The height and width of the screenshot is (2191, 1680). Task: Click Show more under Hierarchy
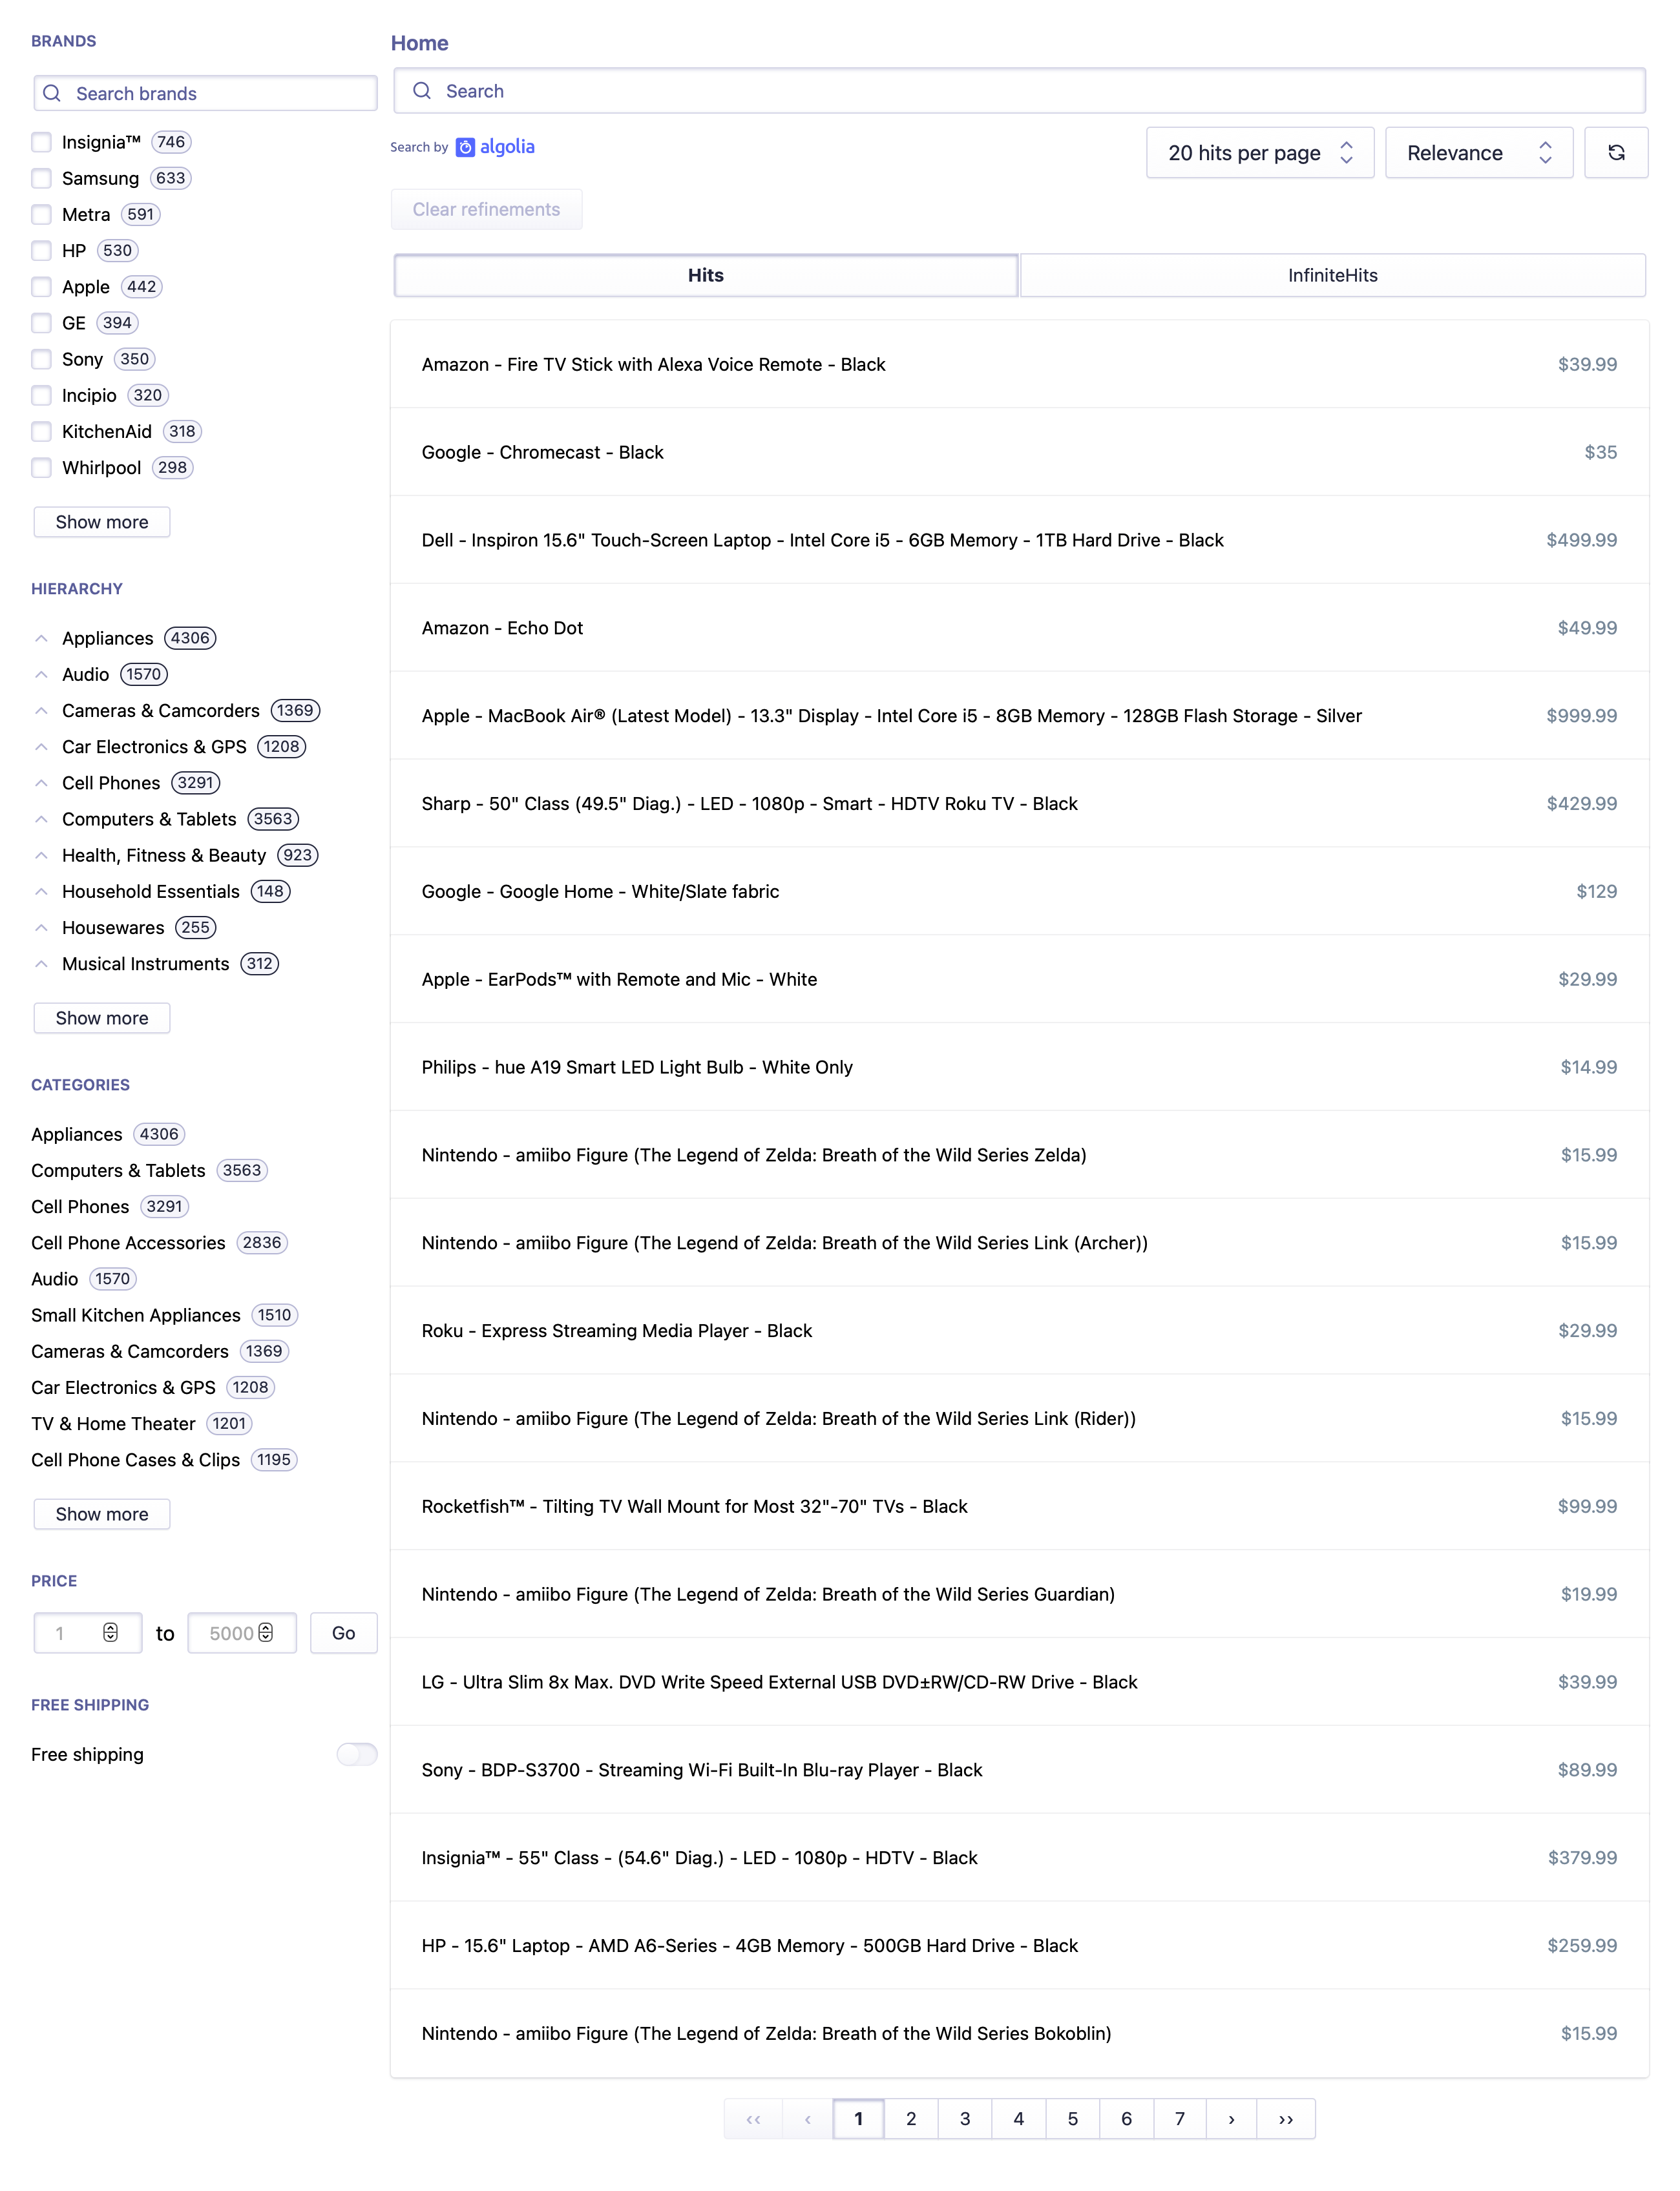102,1017
